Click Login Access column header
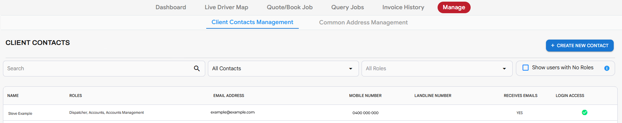622x123 pixels. click(570, 96)
